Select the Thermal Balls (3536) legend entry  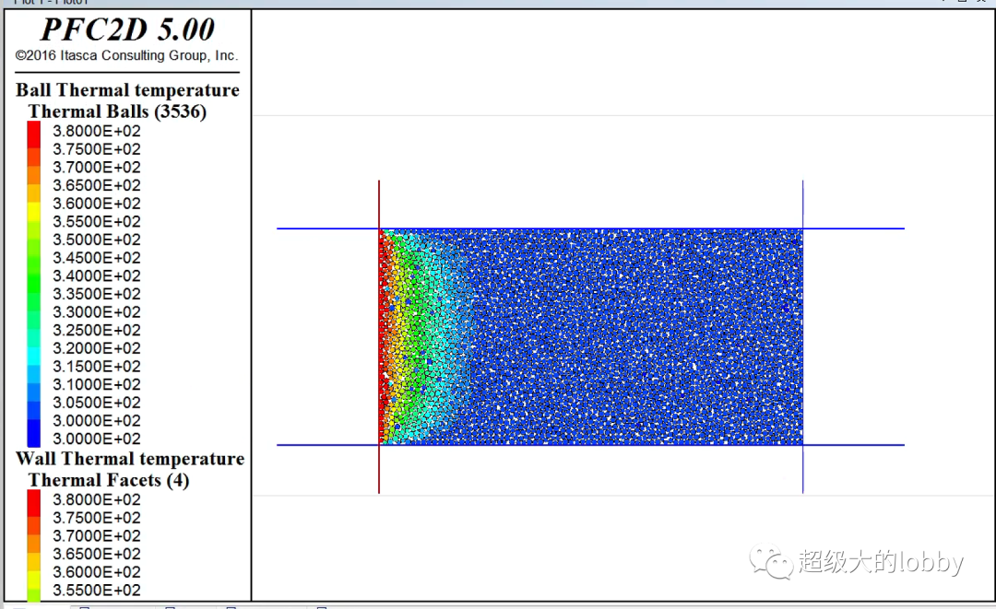117,111
